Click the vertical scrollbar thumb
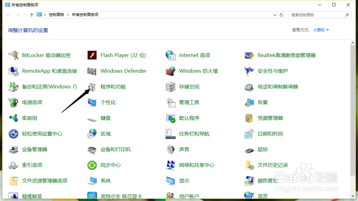Image resolution: width=358 pixels, height=201 pixels. click(x=353, y=110)
